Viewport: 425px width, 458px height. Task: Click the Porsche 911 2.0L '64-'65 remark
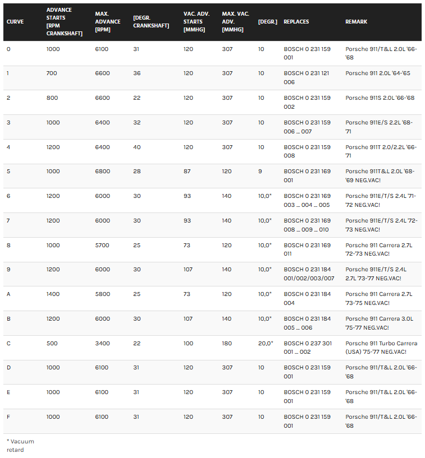[378, 73]
